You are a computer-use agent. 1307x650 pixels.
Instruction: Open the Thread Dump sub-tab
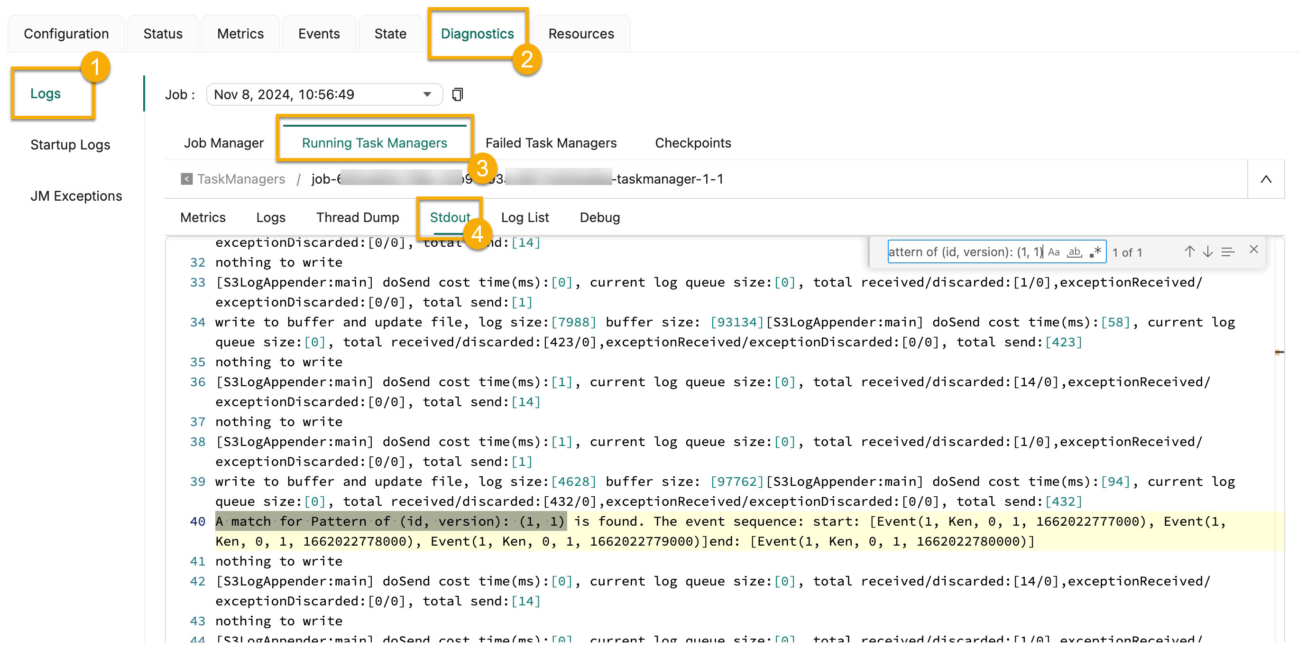click(357, 217)
